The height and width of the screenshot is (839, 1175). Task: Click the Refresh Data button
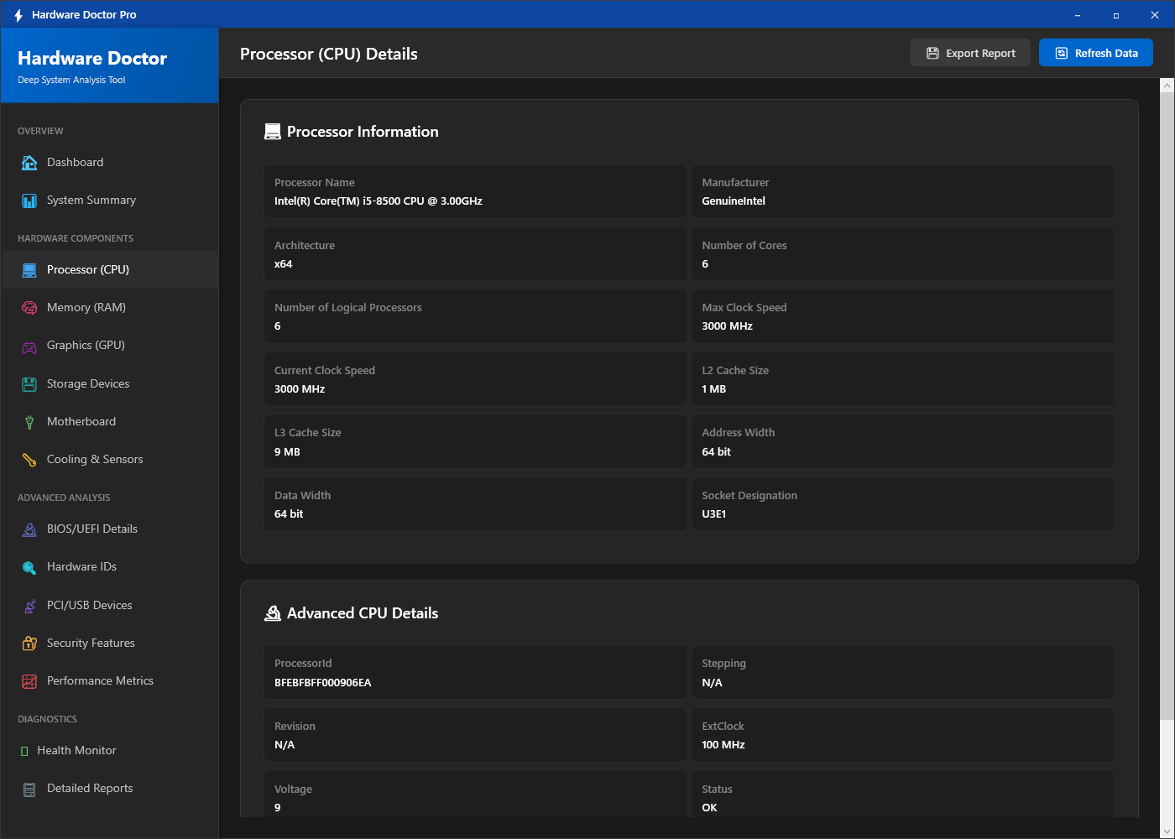tap(1096, 53)
